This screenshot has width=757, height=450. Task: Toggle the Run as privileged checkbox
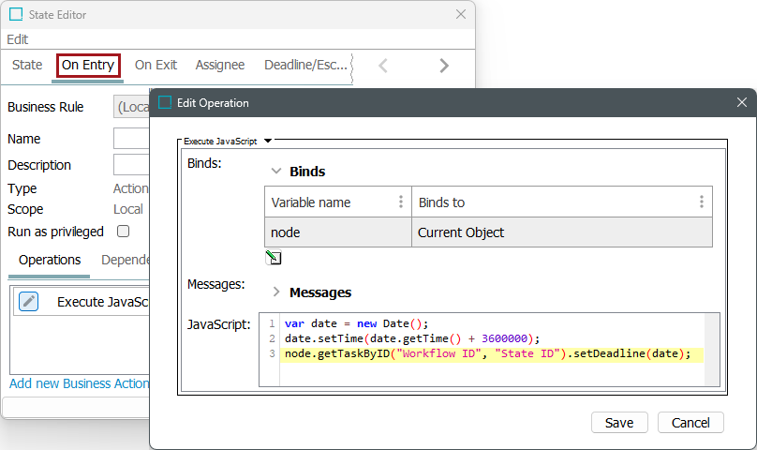(x=123, y=232)
